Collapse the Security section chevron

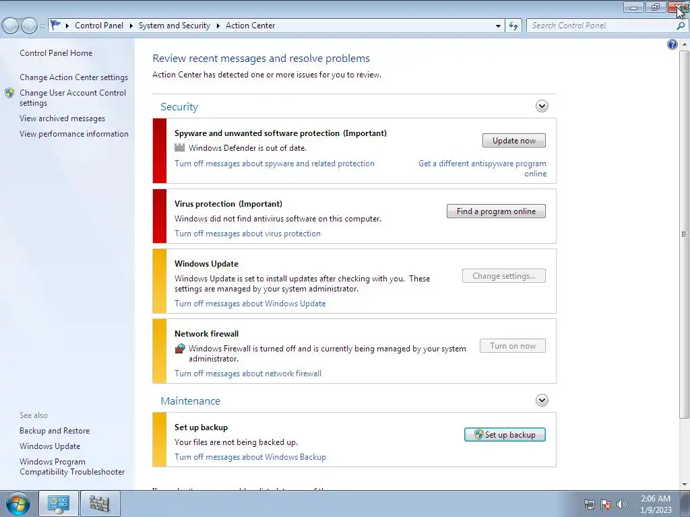point(542,106)
